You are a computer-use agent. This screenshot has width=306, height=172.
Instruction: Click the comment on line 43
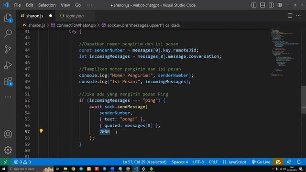(x=129, y=44)
